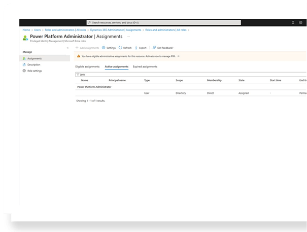
Task: Select the Active assignments tab
Action: 116,67
